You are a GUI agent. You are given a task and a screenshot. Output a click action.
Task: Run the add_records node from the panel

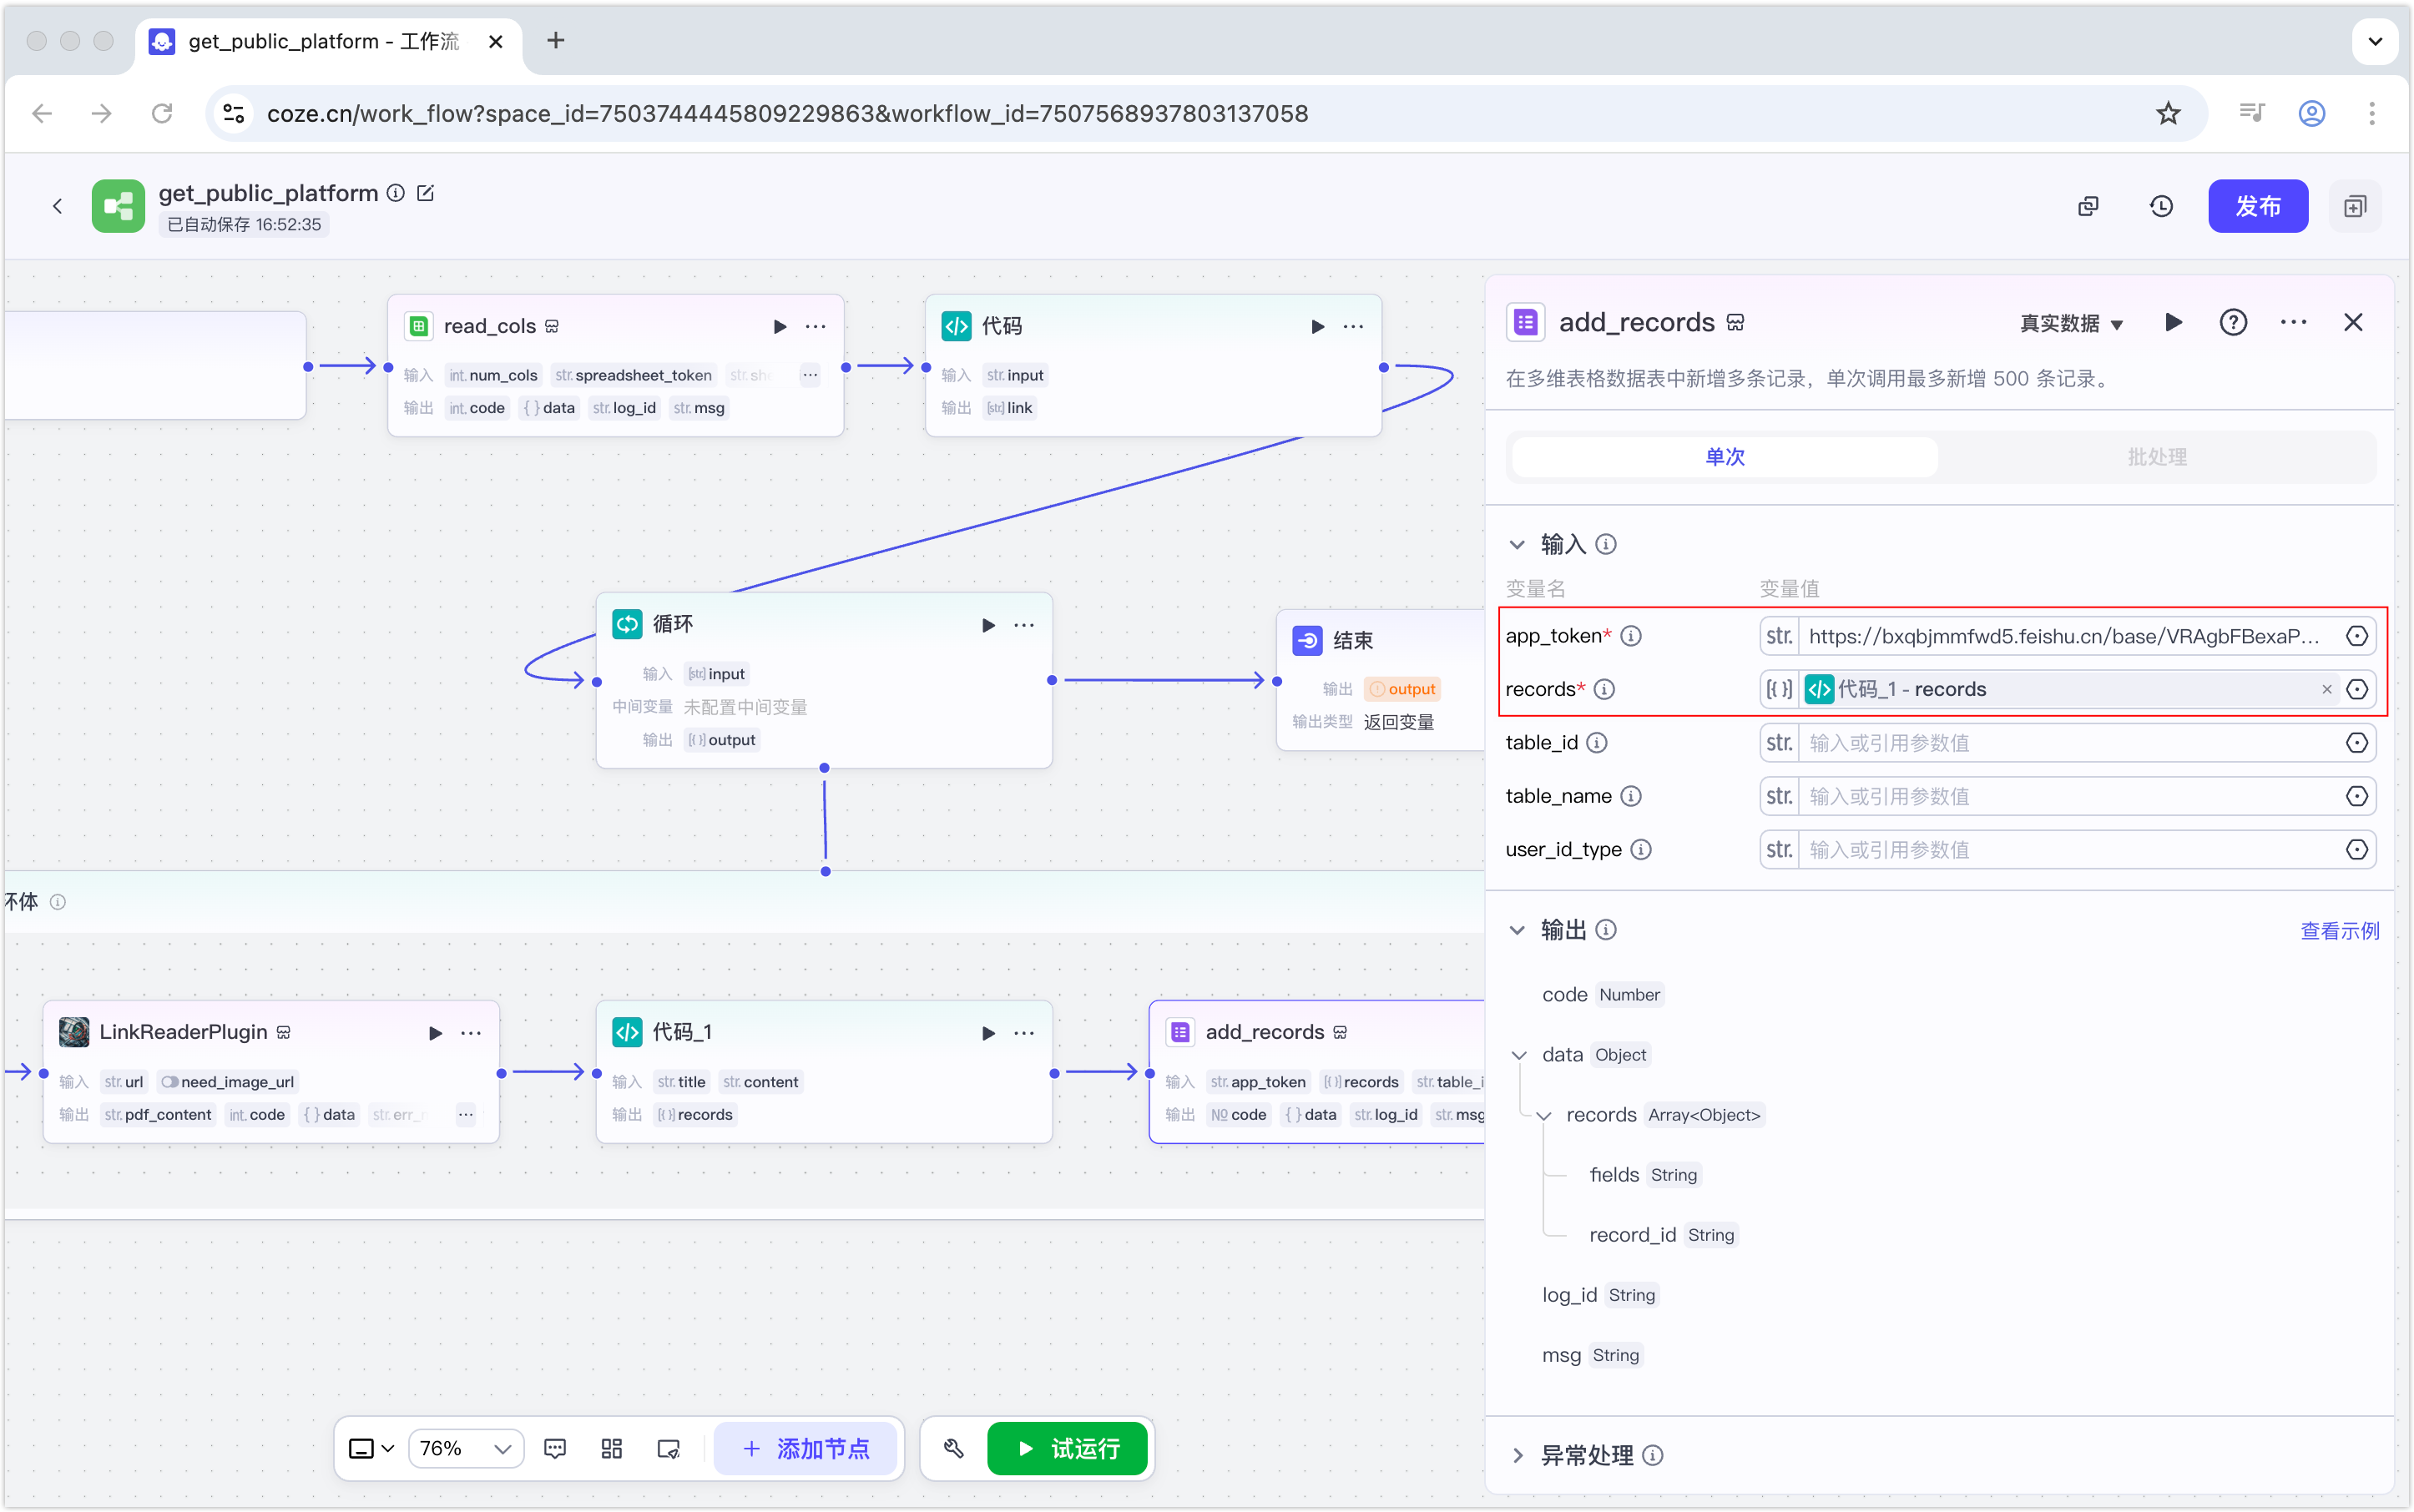pos(2173,322)
